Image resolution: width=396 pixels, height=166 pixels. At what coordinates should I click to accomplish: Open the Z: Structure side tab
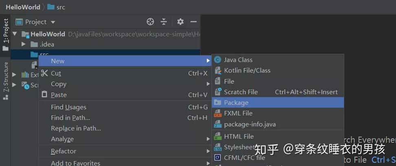[6, 81]
